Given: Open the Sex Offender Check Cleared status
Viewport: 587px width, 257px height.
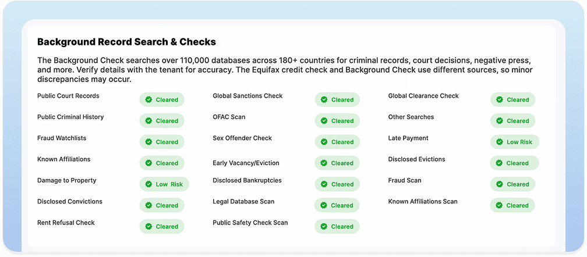Looking at the screenshot, I should coord(337,142).
